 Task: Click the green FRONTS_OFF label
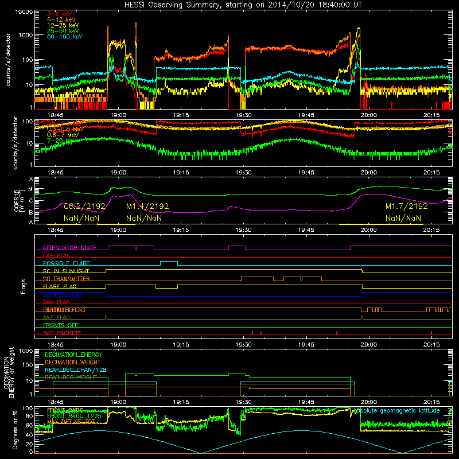61,325
